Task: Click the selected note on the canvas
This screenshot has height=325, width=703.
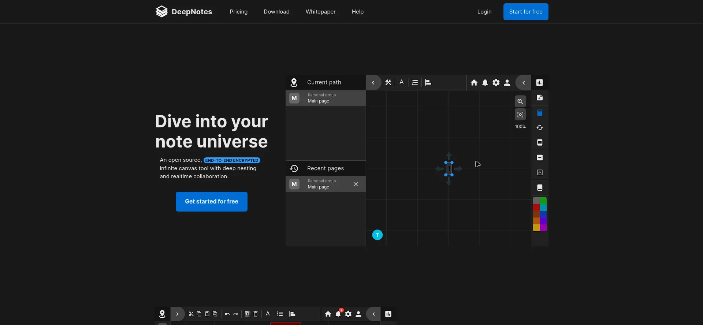Action: [449, 169]
